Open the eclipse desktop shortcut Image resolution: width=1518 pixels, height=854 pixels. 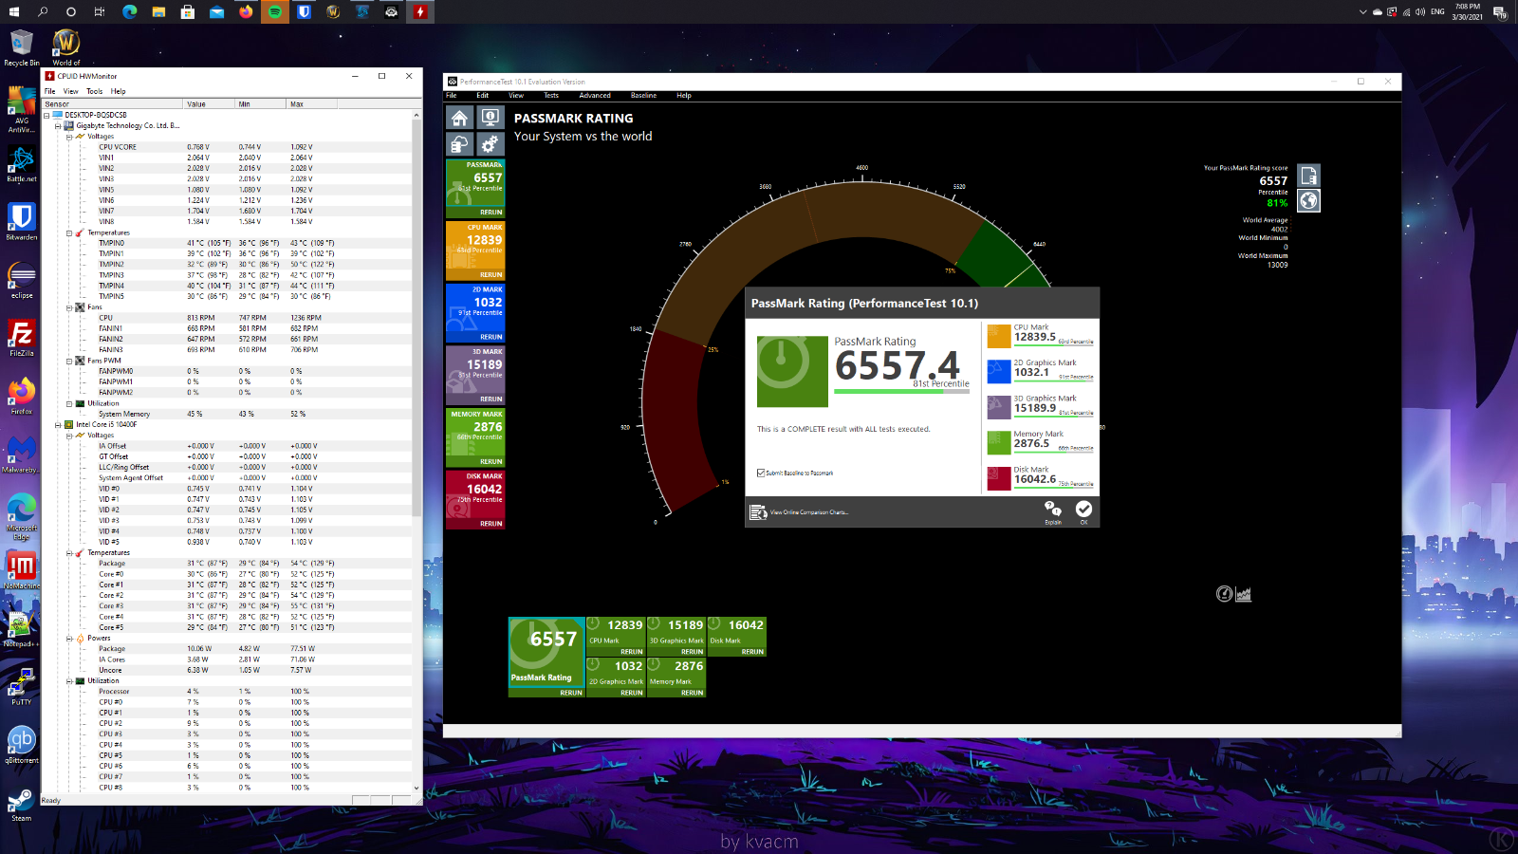(21, 280)
